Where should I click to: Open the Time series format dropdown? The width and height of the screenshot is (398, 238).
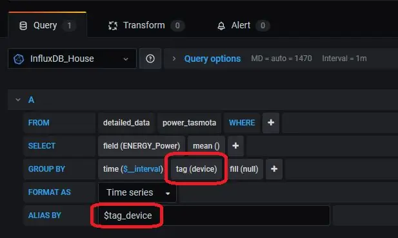[137, 192]
